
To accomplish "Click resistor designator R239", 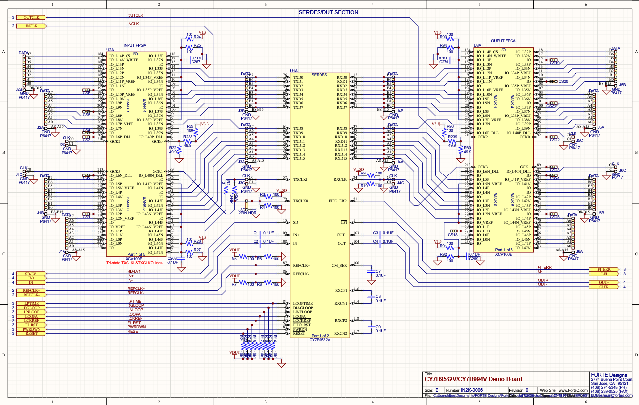I will point(452,137).
